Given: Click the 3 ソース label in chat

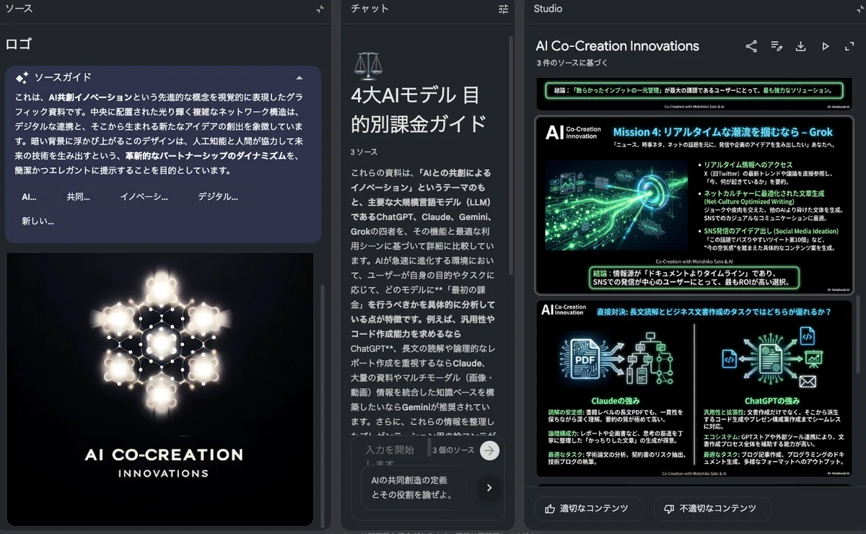Looking at the screenshot, I should click(x=364, y=152).
